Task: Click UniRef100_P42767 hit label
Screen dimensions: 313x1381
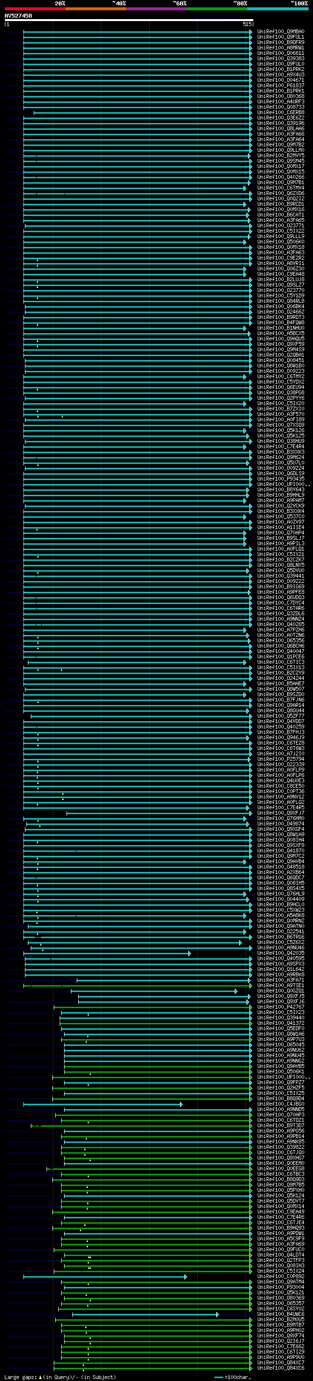Action: coord(281,1007)
